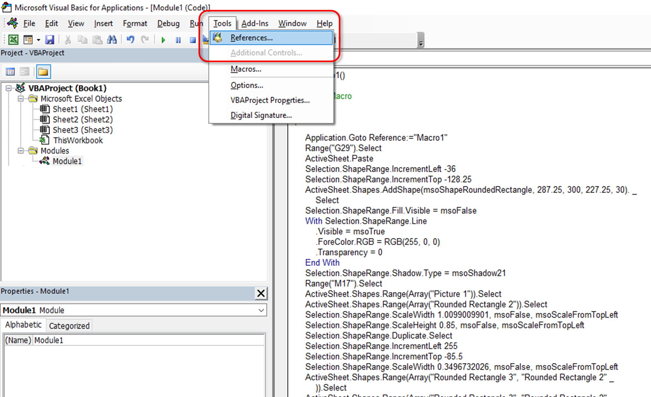Click View Microsoft Excel toolbar icon

point(13,40)
